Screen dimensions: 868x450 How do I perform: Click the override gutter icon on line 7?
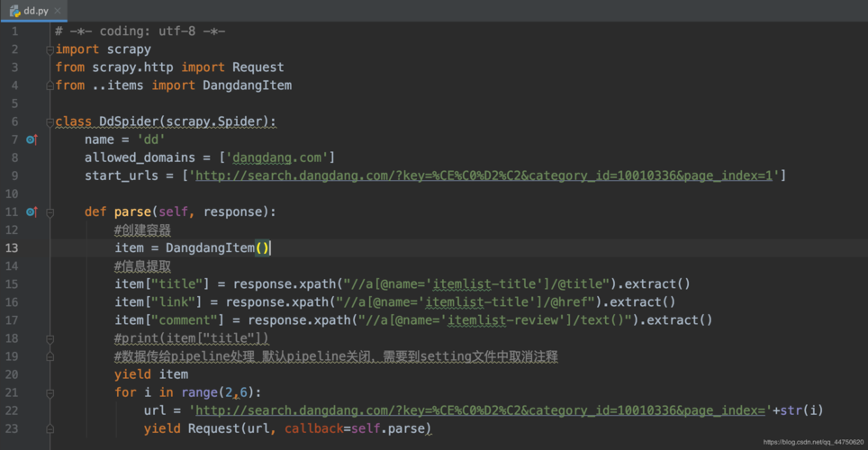[31, 139]
